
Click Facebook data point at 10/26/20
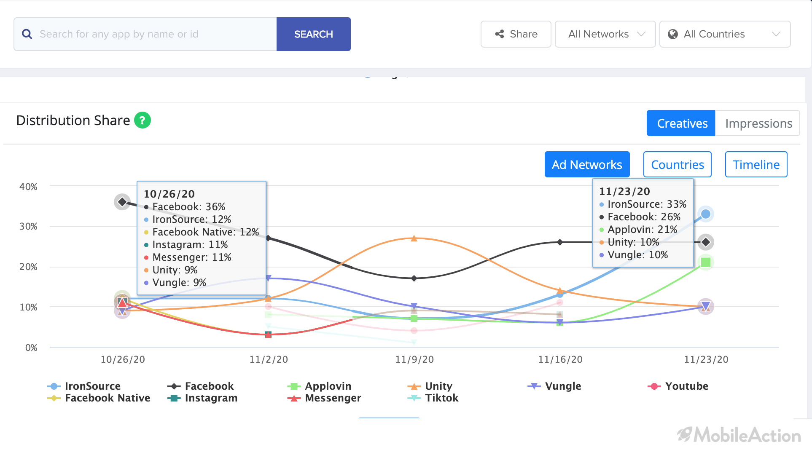pyautogui.click(x=122, y=202)
